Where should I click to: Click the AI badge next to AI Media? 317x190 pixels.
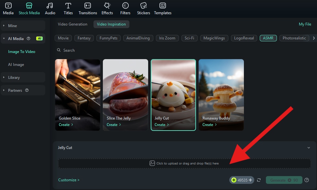point(39,38)
